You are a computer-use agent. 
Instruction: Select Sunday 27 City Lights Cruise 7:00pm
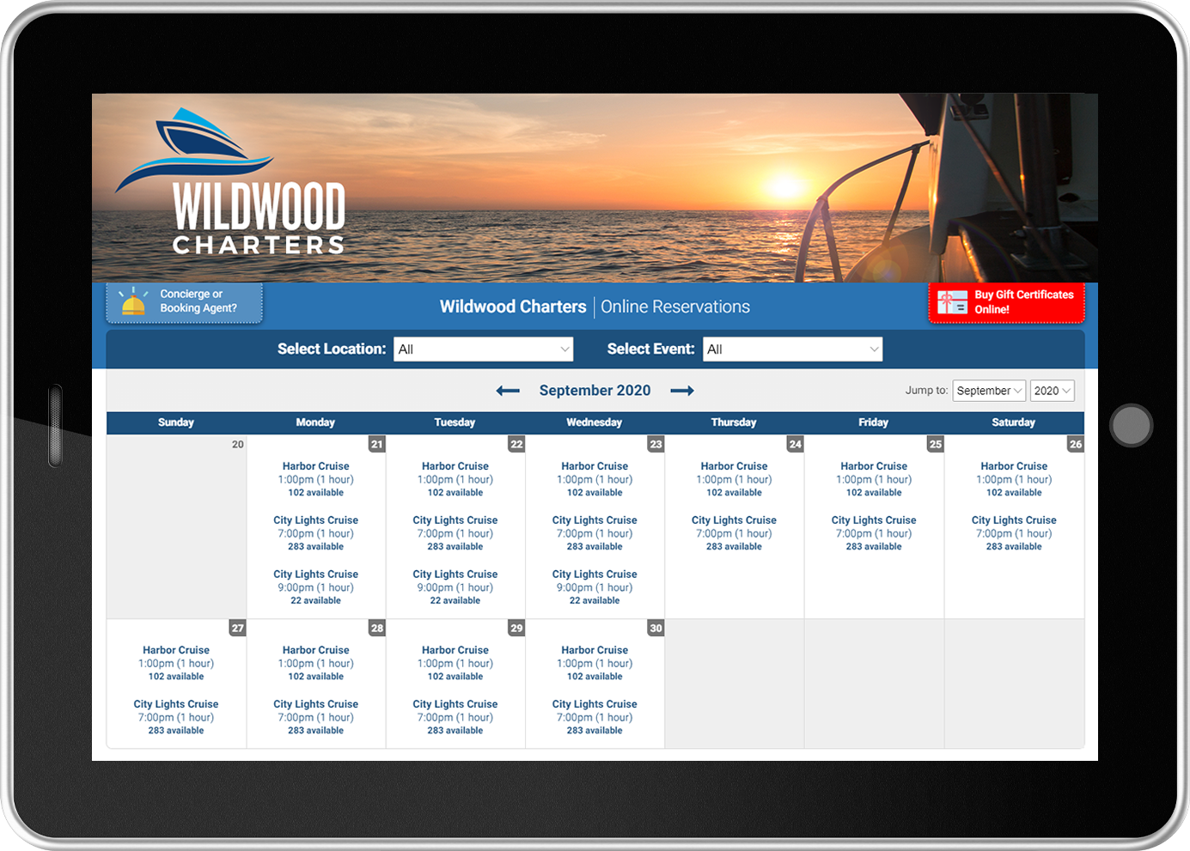176,717
